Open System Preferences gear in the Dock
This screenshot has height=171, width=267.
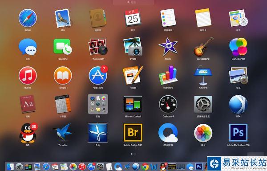coord(100,167)
